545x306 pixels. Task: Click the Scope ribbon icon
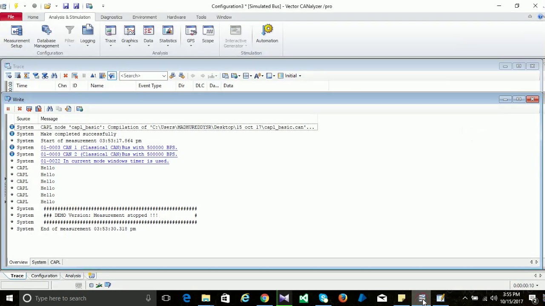coord(208,35)
